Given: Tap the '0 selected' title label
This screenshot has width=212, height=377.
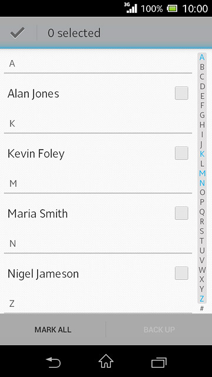Looking at the screenshot, I should pyautogui.click(x=74, y=33).
